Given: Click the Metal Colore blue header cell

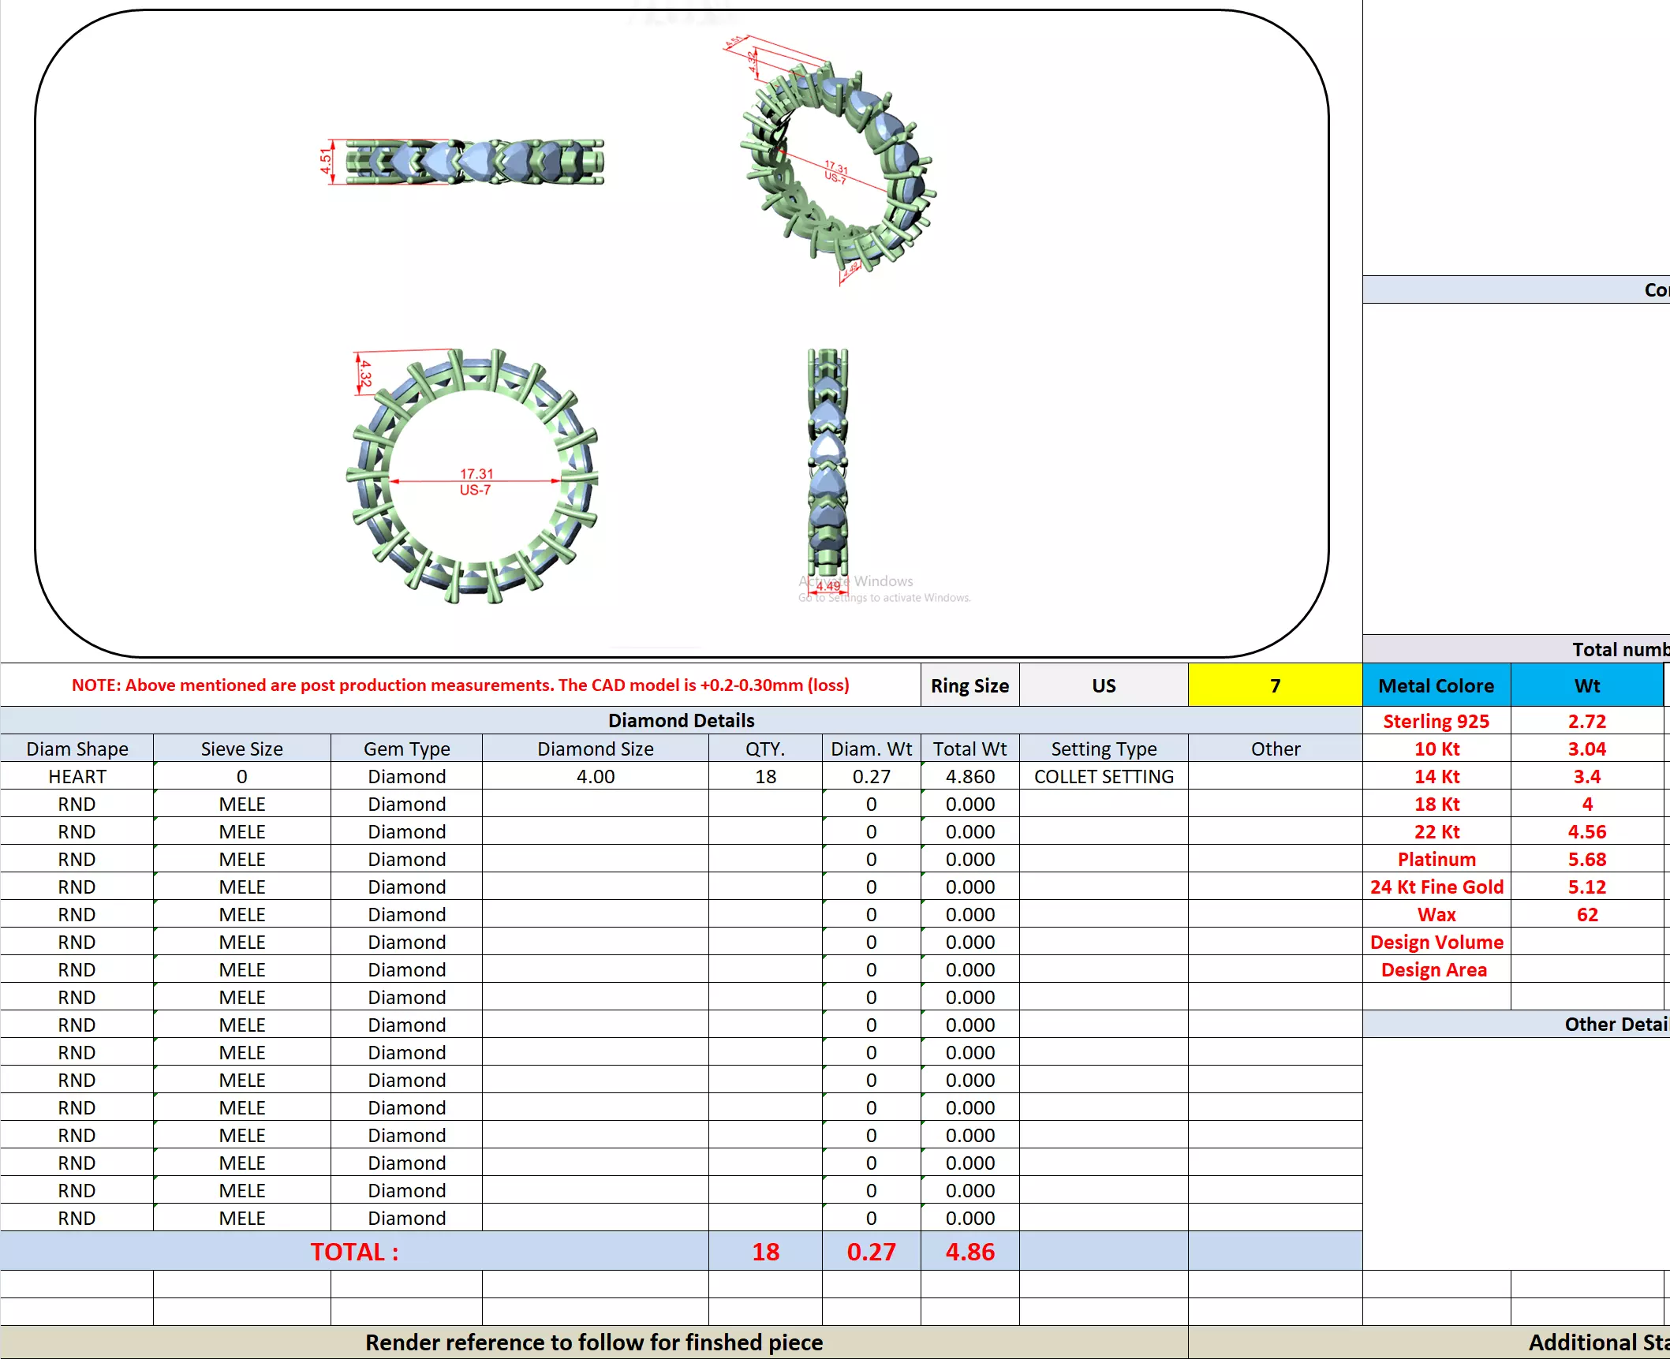Looking at the screenshot, I should (1436, 685).
